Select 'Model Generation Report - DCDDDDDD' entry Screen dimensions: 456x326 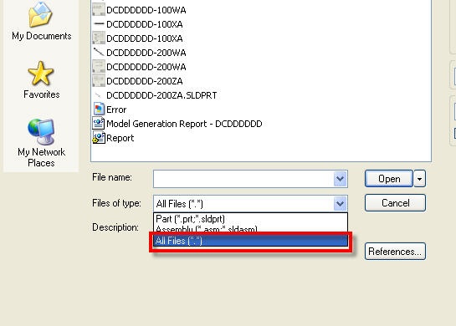(x=184, y=124)
